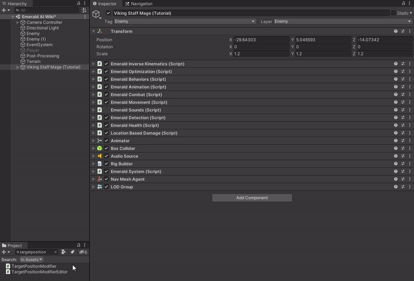The image size is (414, 281).
Task: Click the Nav Mesh Agent component icon
Action: [99, 179]
